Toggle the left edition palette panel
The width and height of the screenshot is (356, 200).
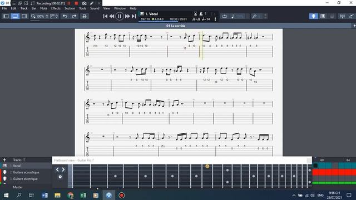coord(6,16)
